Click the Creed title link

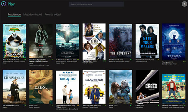pos(138,106)
